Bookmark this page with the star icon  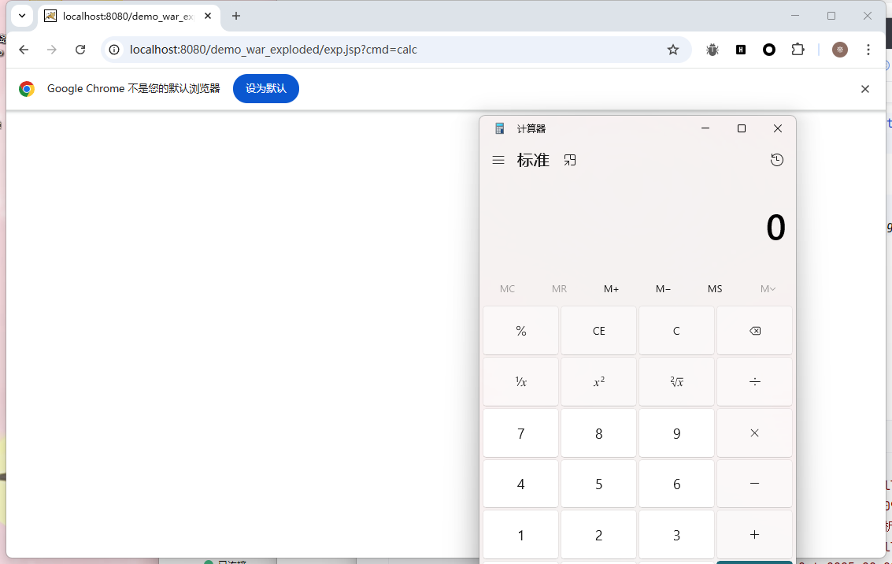point(672,50)
